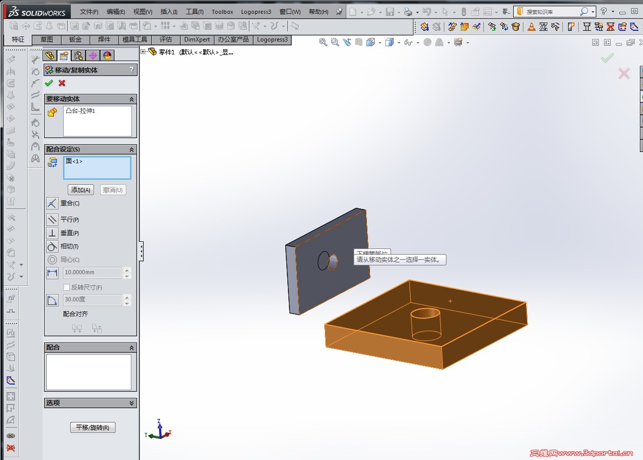Click the 撤消(U) Undo button

[x=113, y=190]
